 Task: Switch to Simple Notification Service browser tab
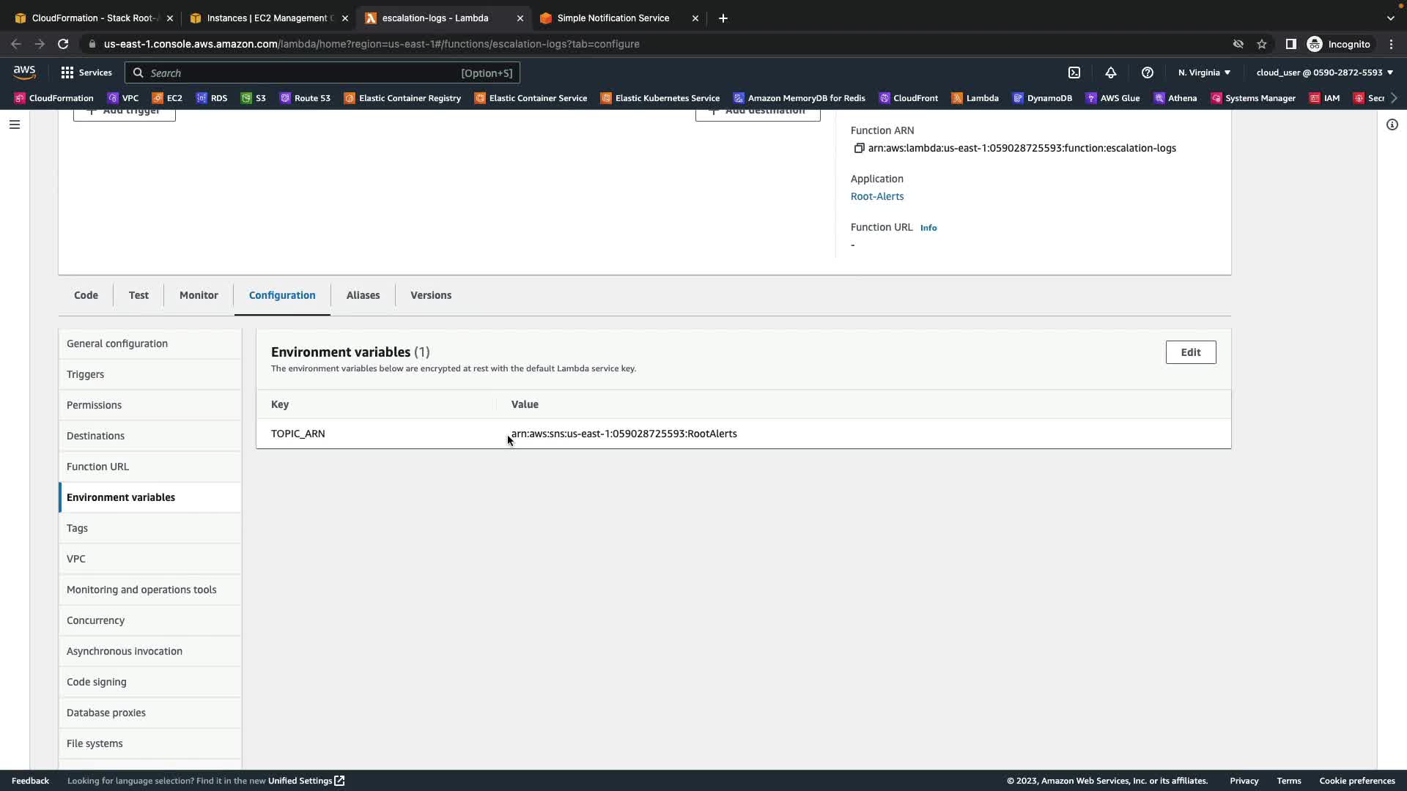(x=613, y=18)
